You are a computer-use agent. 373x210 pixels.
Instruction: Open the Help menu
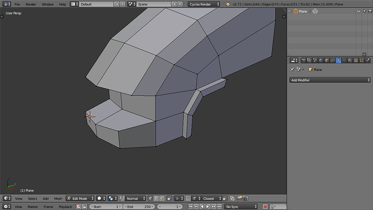click(62, 4)
